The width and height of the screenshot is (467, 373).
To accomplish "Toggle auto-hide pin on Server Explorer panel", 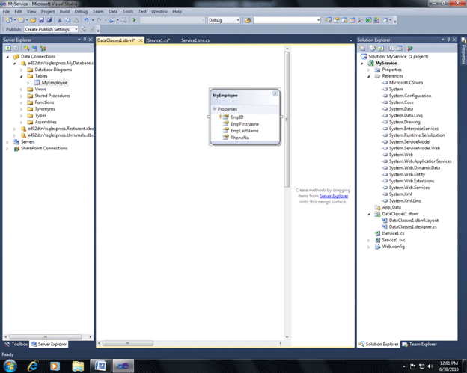I will (x=85, y=40).
